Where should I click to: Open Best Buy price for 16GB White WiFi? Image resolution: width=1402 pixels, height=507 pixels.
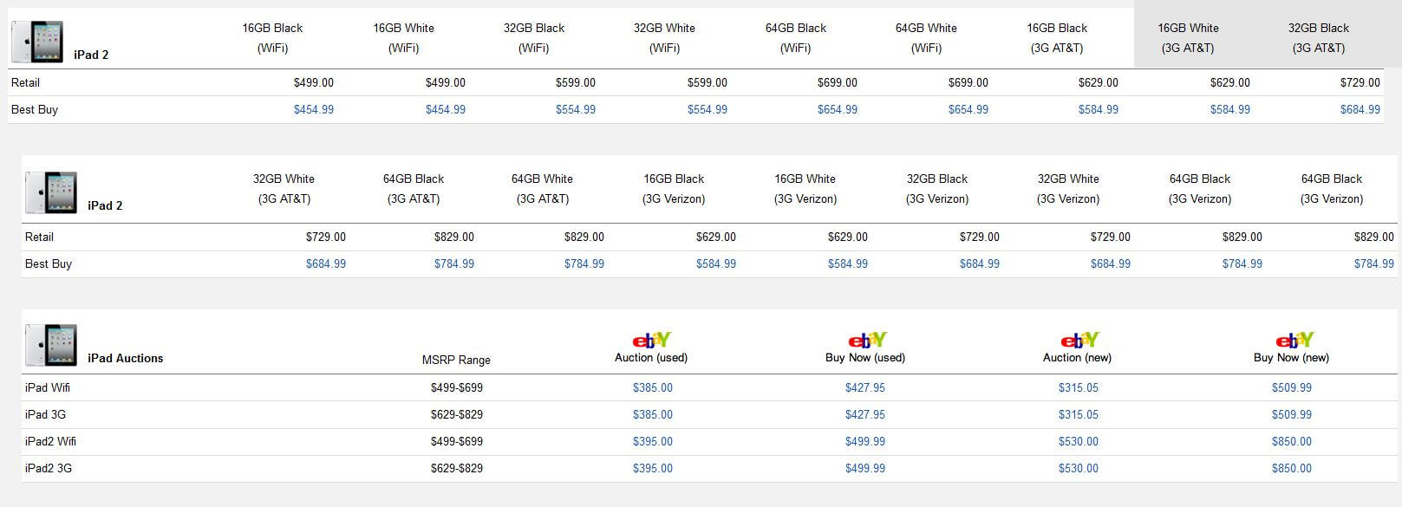[x=446, y=110]
